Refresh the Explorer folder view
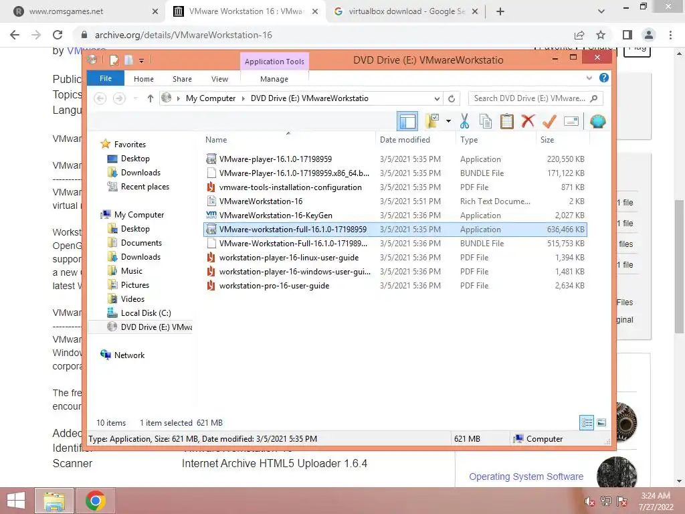The width and height of the screenshot is (685, 514). point(452,98)
